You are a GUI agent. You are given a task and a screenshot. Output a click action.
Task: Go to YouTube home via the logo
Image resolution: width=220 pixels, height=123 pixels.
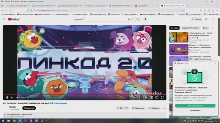[14, 19]
